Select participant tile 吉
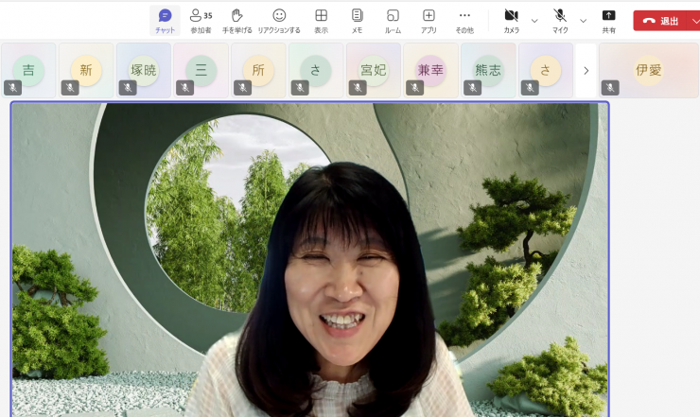This screenshot has height=417, width=700. point(28,70)
